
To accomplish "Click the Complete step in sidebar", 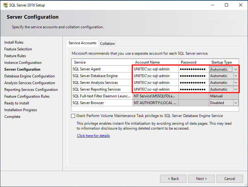I will click(x=12, y=117).
